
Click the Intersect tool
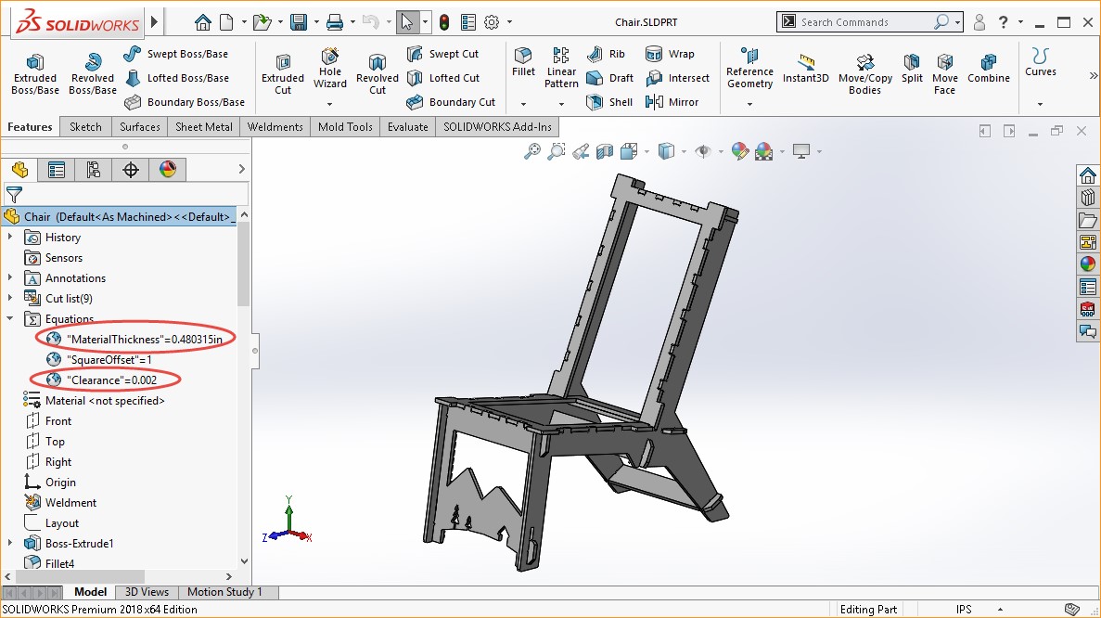[678, 78]
